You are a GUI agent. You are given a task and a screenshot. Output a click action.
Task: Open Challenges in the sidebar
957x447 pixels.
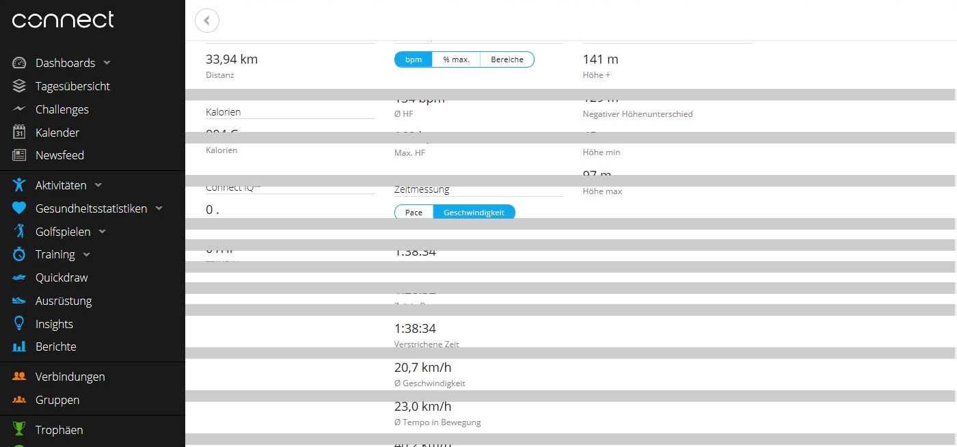[62, 109]
